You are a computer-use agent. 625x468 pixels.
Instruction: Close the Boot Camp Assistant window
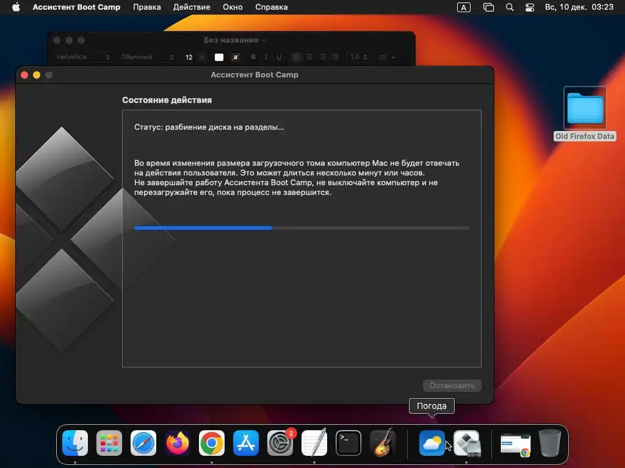tap(24, 75)
